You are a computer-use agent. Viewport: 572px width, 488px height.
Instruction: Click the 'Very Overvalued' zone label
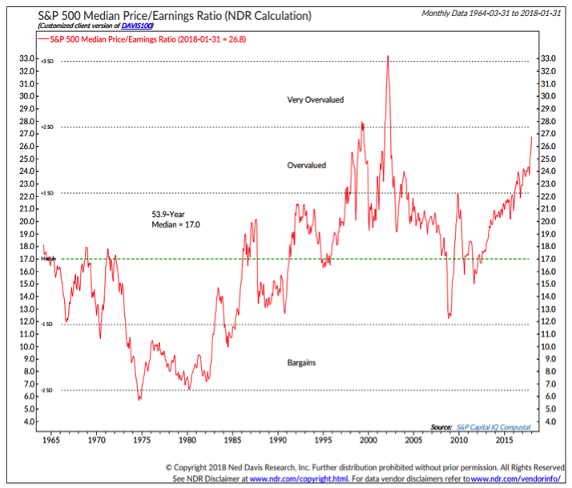click(315, 99)
